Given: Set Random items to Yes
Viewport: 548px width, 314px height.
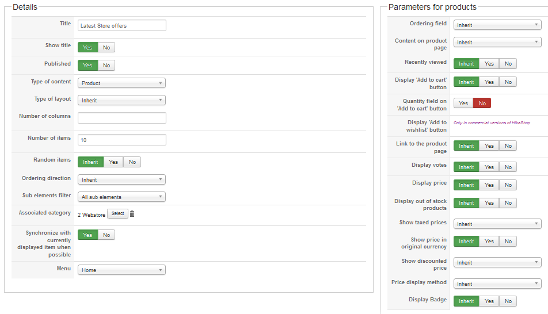Looking at the screenshot, I should (x=113, y=162).
